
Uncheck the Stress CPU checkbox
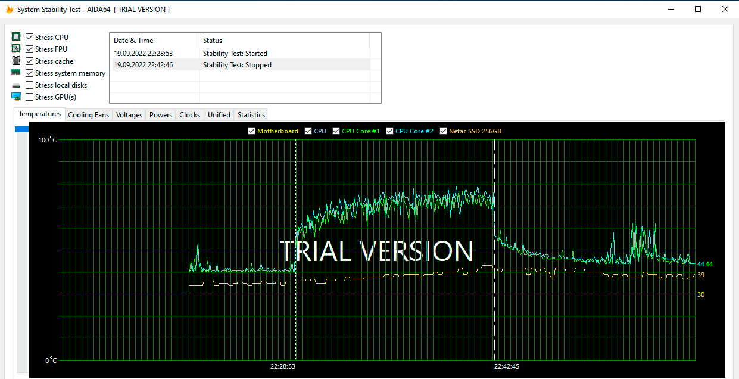[x=30, y=38]
